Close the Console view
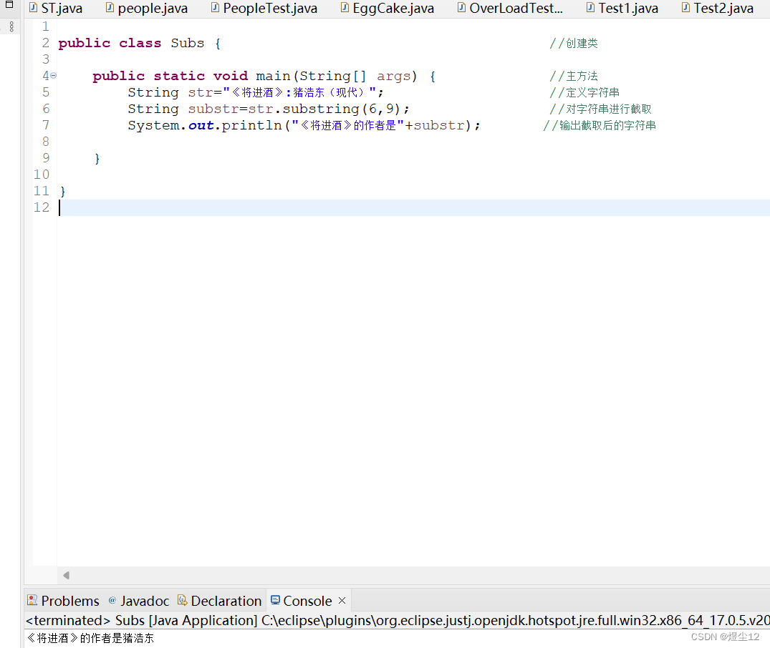Image resolution: width=770 pixels, height=648 pixels. click(340, 600)
